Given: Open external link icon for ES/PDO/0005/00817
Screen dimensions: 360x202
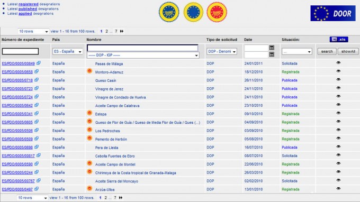Looking at the screenshot, I should pos(38,155).
